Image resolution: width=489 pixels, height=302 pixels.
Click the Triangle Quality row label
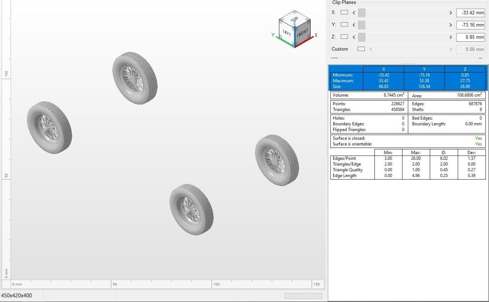pos(348,170)
